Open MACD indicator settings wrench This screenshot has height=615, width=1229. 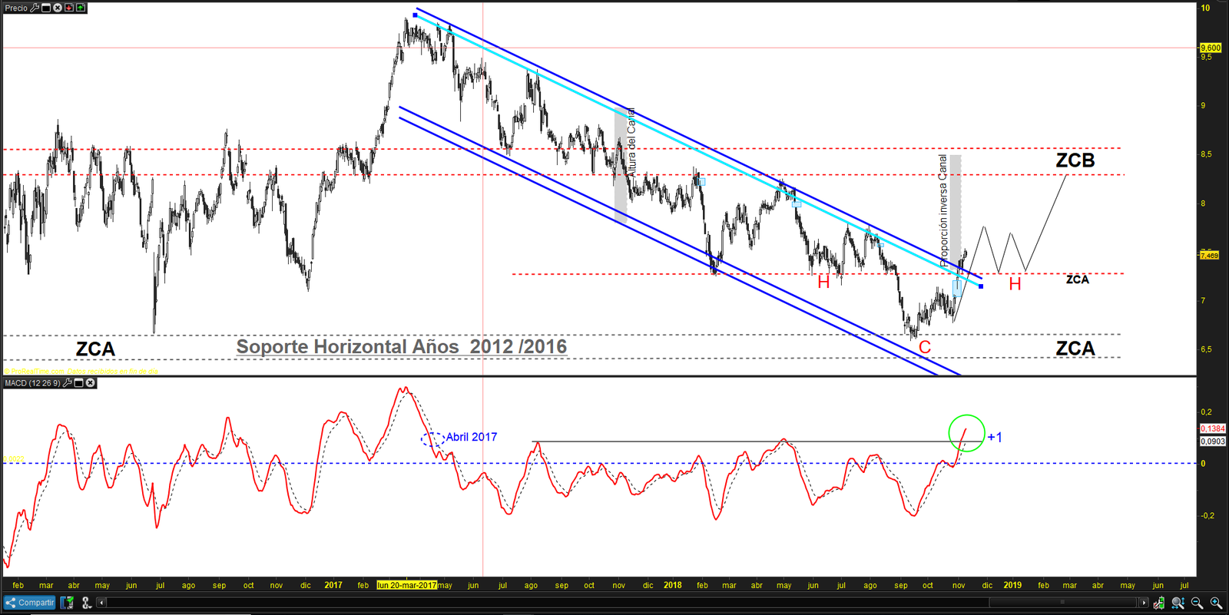[x=68, y=382]
